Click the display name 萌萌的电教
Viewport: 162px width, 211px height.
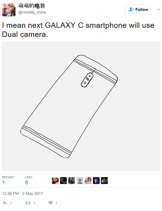coord(32,6)
